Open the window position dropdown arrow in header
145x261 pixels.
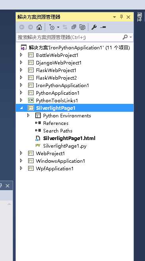pyautogui.click(x=114, y=17)
